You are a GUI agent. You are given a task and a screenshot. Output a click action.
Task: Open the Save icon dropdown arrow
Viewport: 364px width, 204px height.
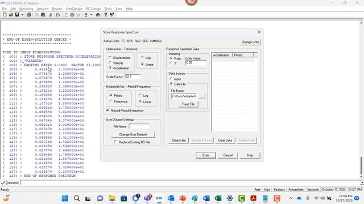tap(22, 15)
